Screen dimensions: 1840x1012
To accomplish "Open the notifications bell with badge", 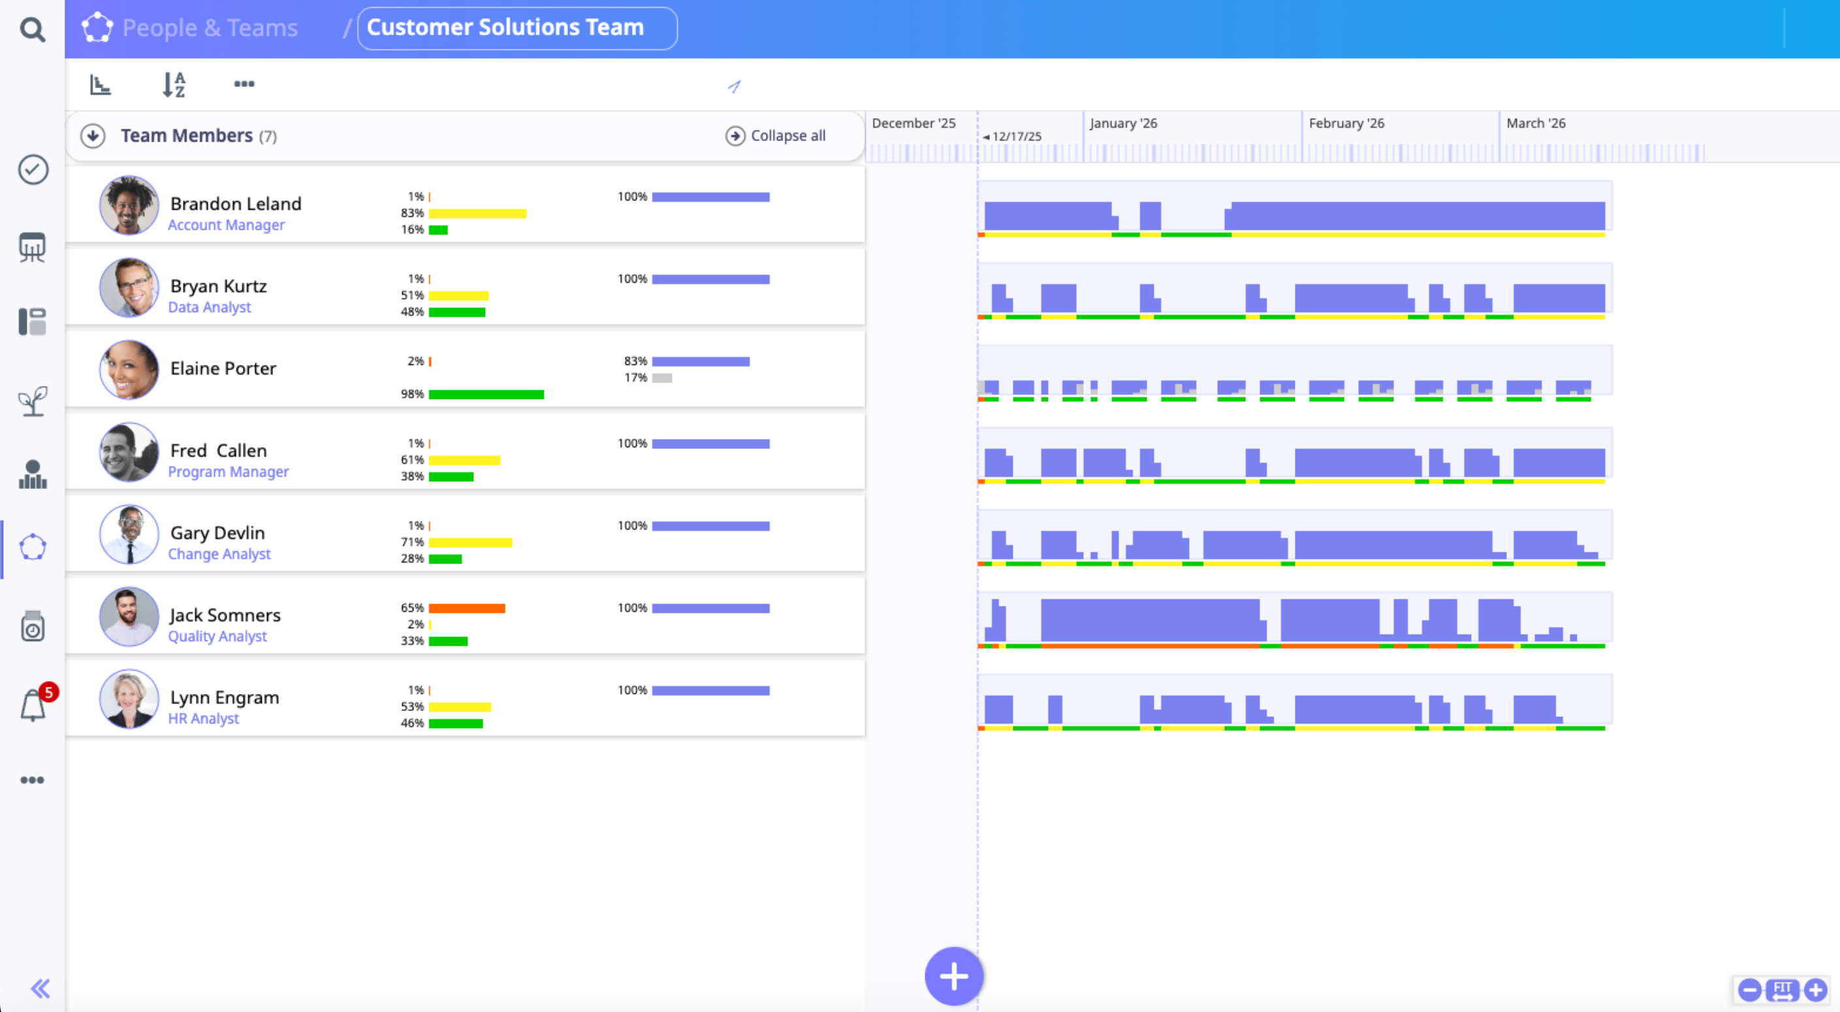I will click(33, 706).
